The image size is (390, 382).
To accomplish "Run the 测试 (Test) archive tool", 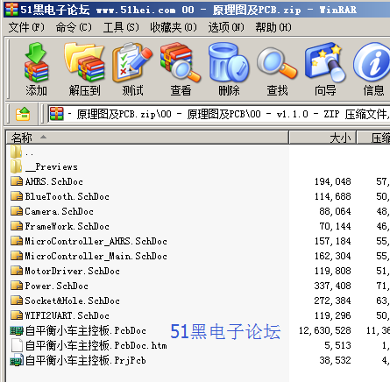I will coord(132,69).
